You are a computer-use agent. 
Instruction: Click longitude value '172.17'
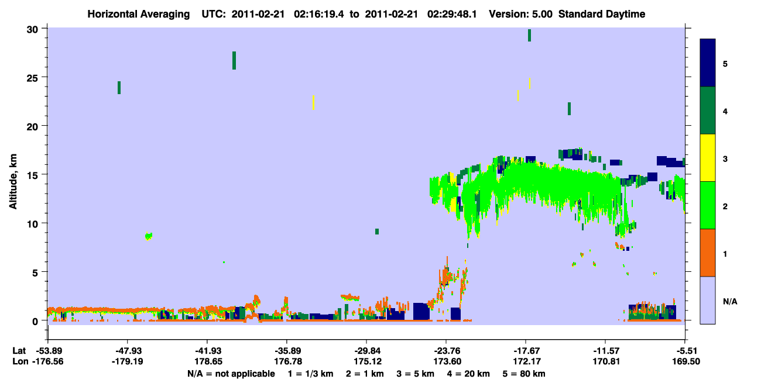[x=526, y=361]
